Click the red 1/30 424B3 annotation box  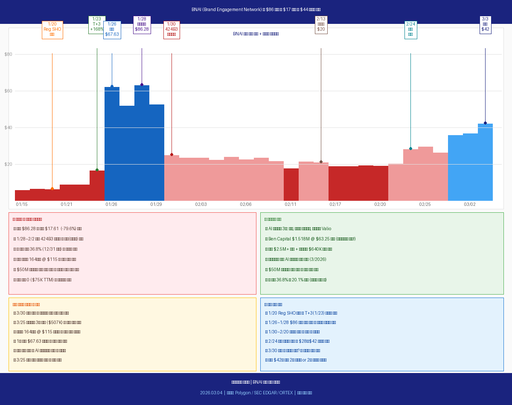[x=172, y=30]
